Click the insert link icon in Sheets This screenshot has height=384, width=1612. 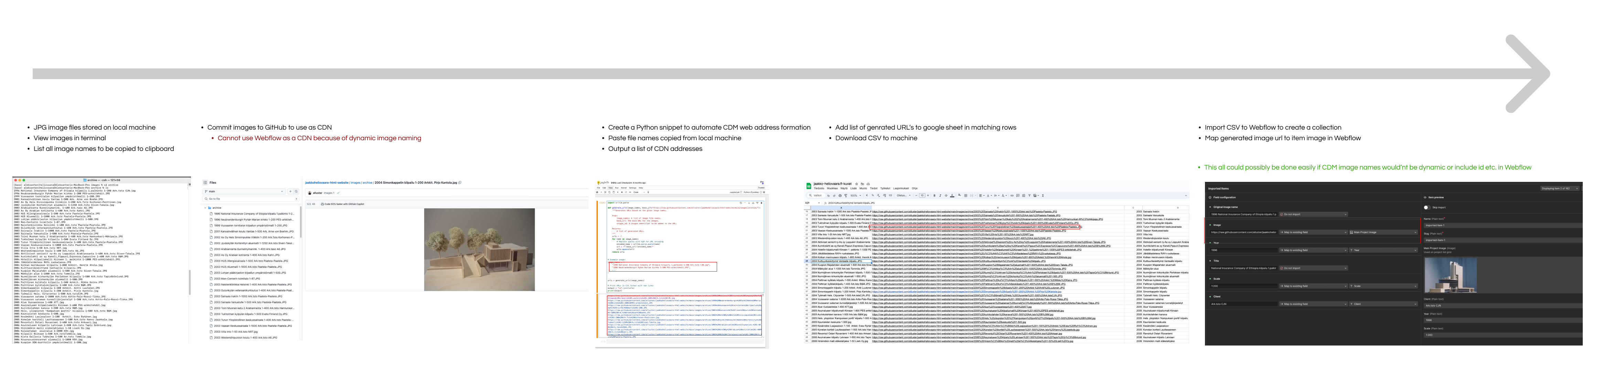(x=1012, y=196)
